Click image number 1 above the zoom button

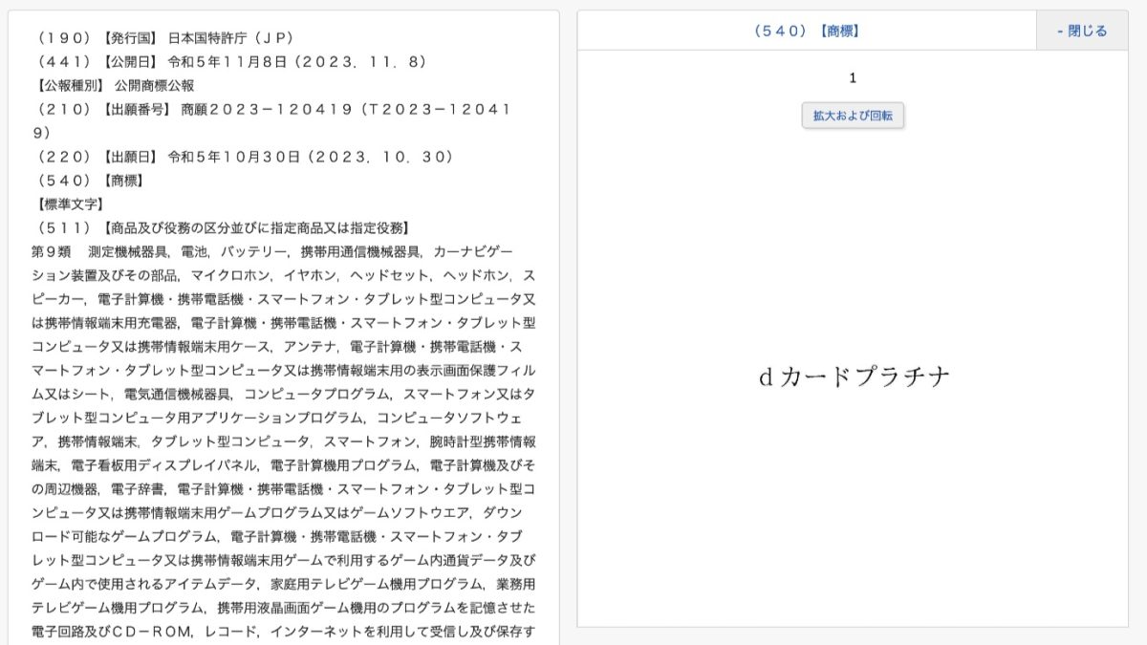853,78
